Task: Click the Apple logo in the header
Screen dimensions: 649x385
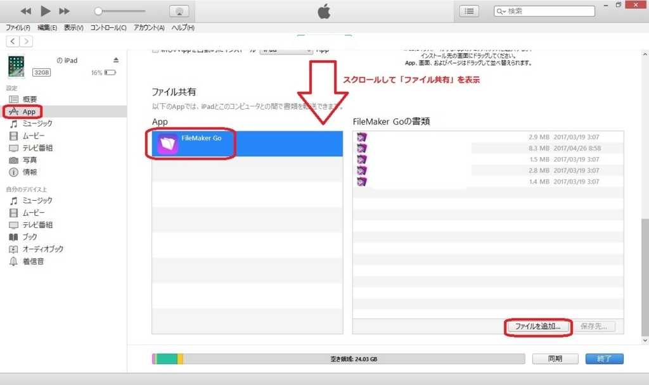Action: pyautogui.click(x=324, y=11)
